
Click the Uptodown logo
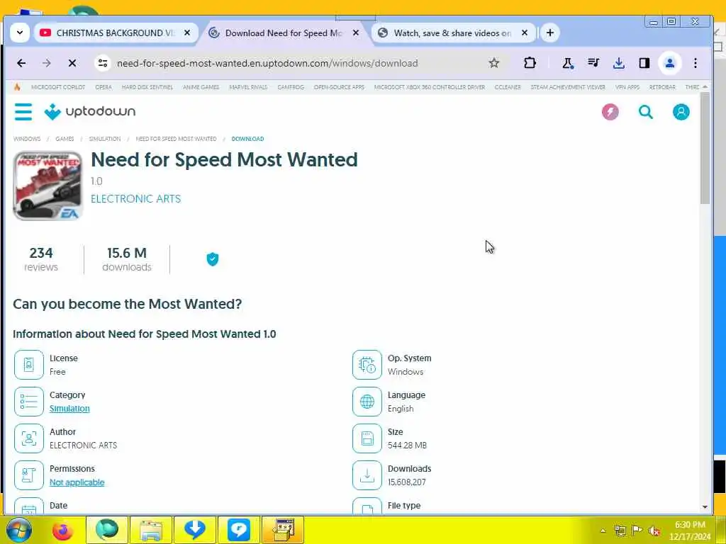coord(89,111)
